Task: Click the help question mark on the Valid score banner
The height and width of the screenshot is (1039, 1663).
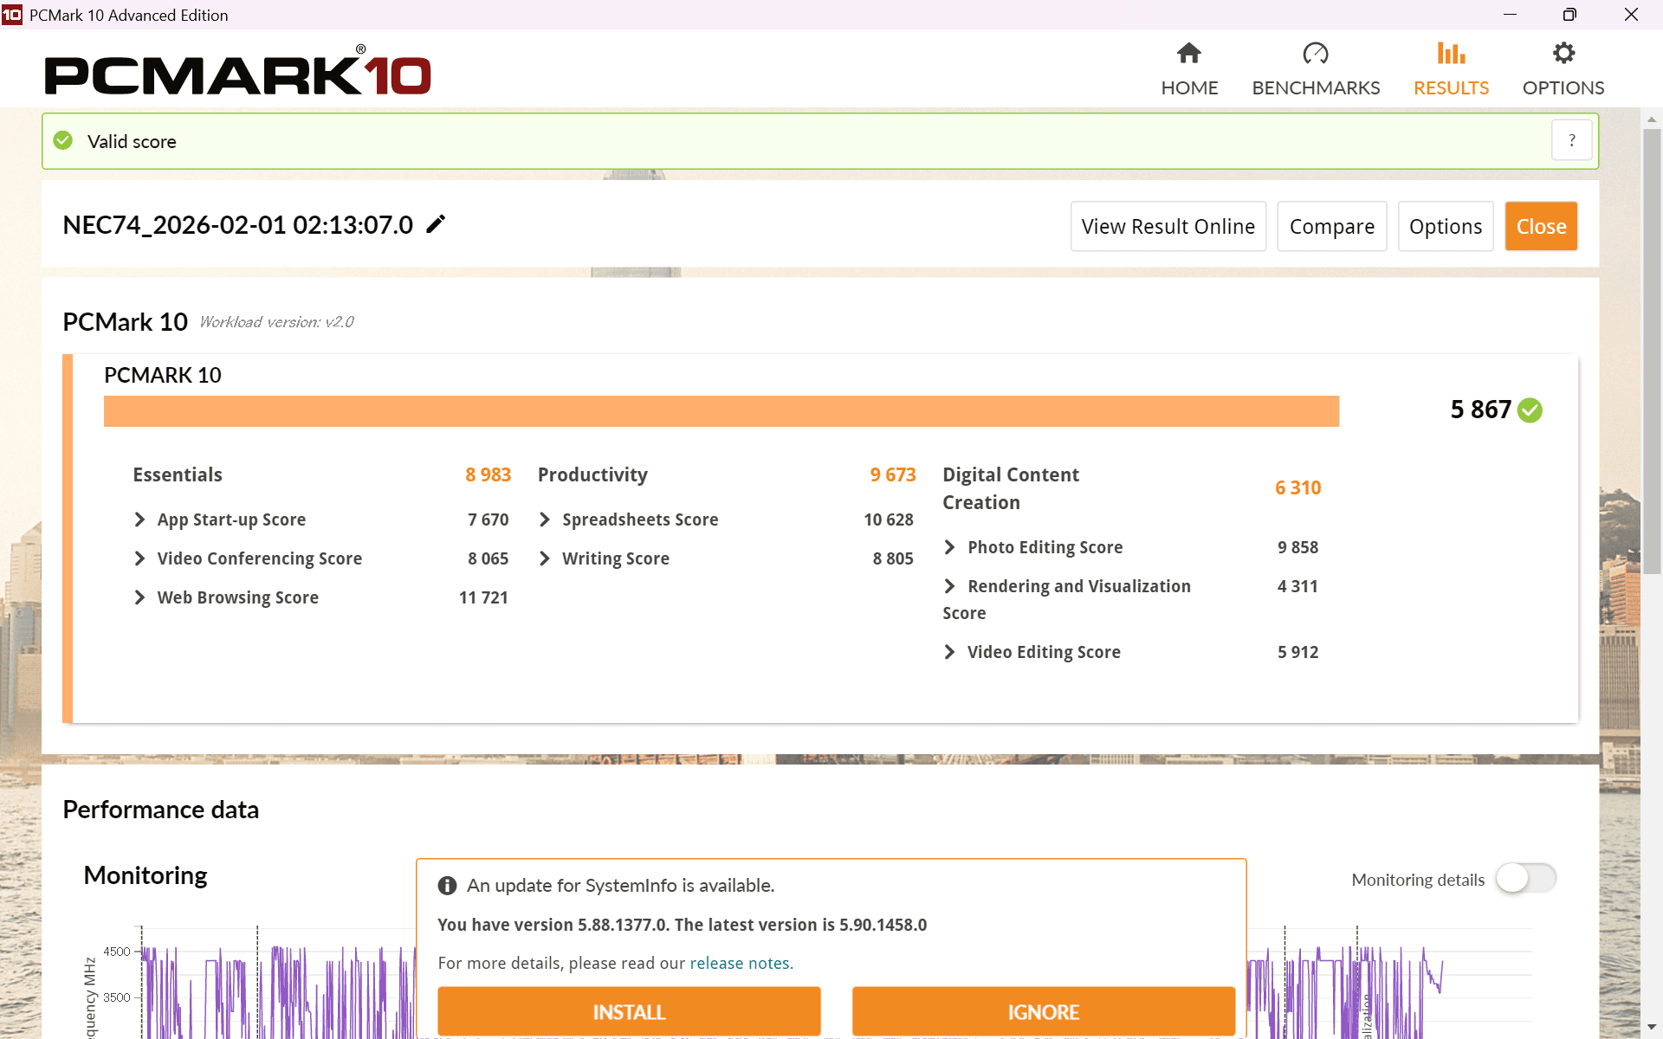Action: (x=1572, y=139)
